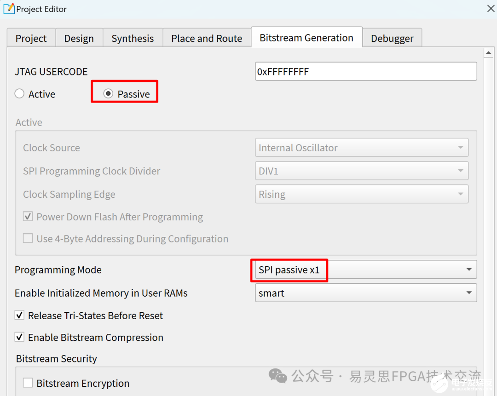Uncheck Release Tri-States Before Reset
Screen dimensions: 497x396
[x=19, y=316]
